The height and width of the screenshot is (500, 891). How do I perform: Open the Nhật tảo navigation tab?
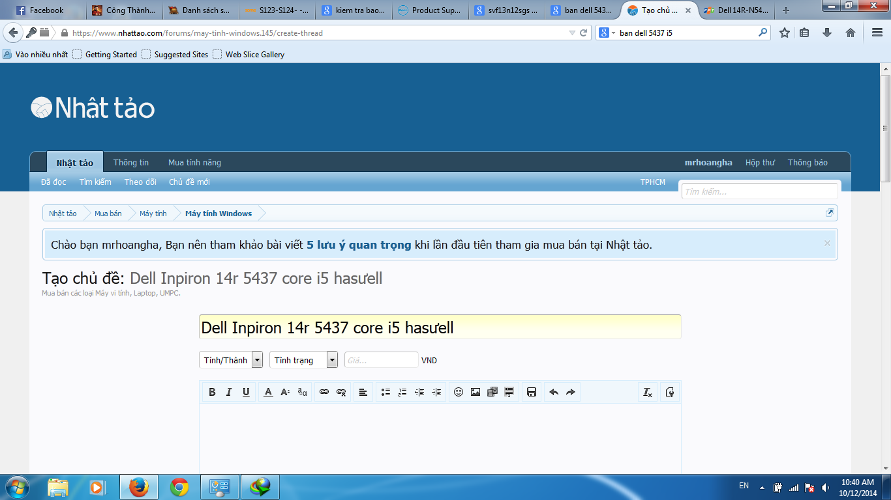click(x=74, y=162)
